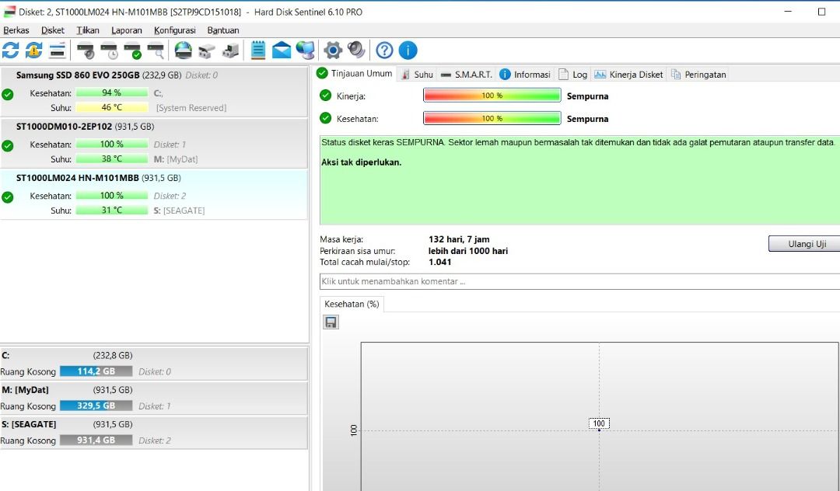Click the help question mark icon
The height and width of the screenshot is (491, 840).
(384, 50)
